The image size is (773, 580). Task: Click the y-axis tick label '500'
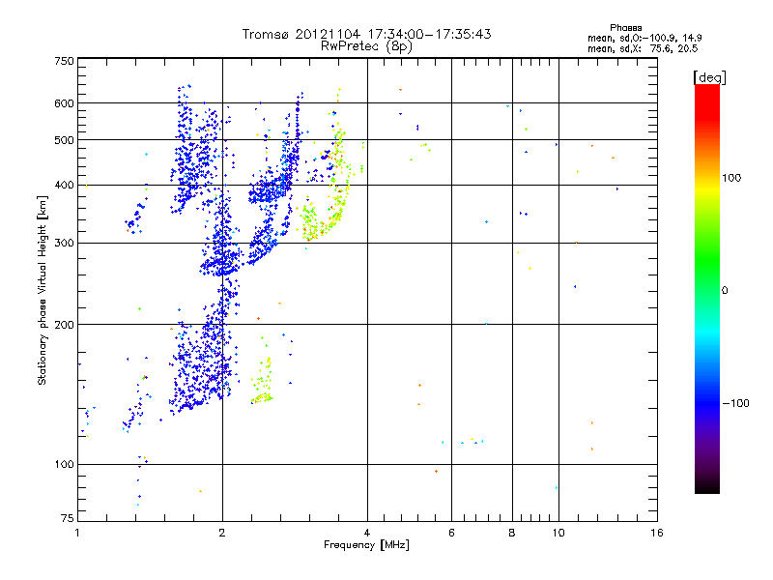click(64, 140)
